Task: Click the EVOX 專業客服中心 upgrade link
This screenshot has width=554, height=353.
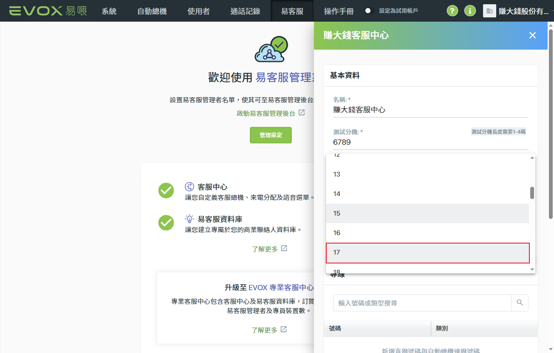Action: point(281,287)
